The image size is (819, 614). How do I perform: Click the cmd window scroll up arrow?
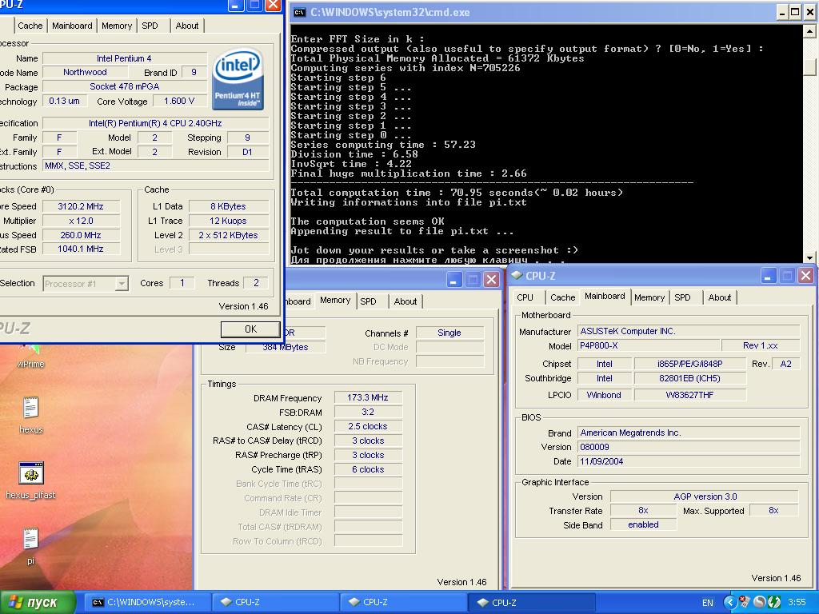coord(809,31)
